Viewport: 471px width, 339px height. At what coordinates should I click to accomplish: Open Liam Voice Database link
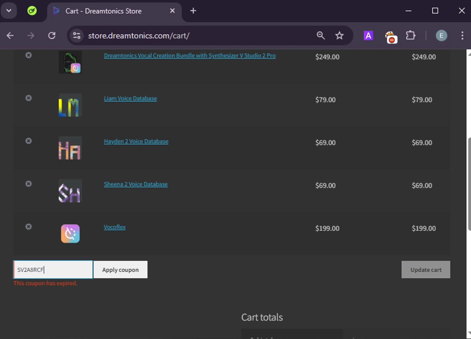130,98
